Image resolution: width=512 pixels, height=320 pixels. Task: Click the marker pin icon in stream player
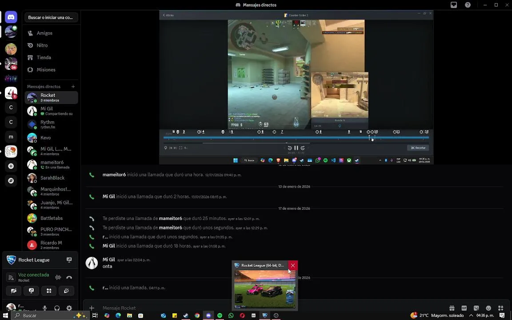165,148
